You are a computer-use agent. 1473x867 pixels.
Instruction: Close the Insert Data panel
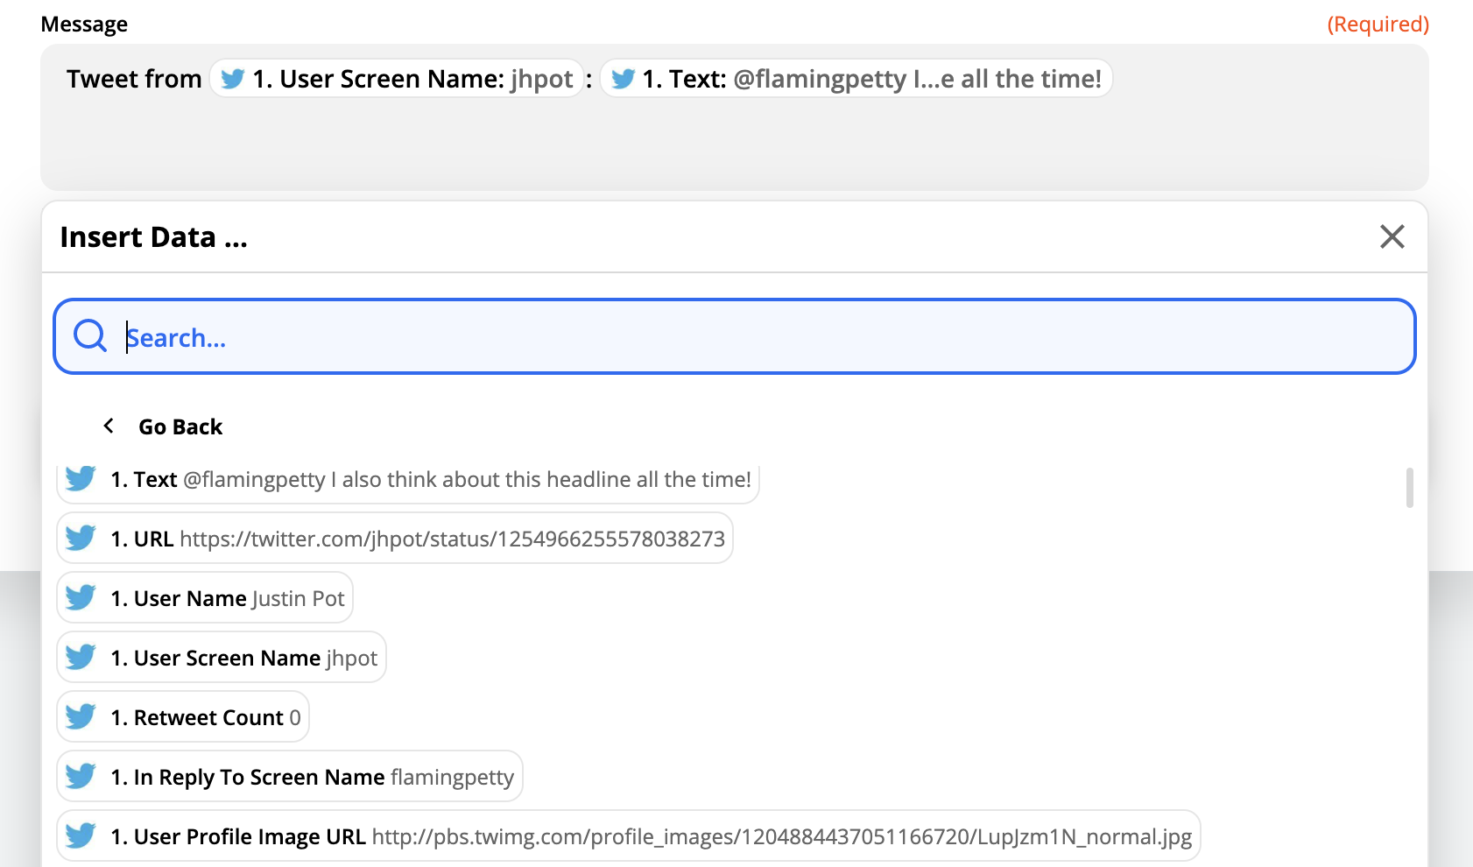[1392, 236]
